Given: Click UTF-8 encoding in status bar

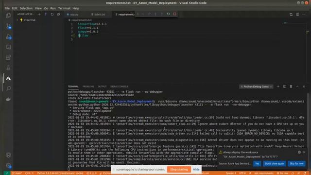Looking at the screenshot, I should [242, 173].
